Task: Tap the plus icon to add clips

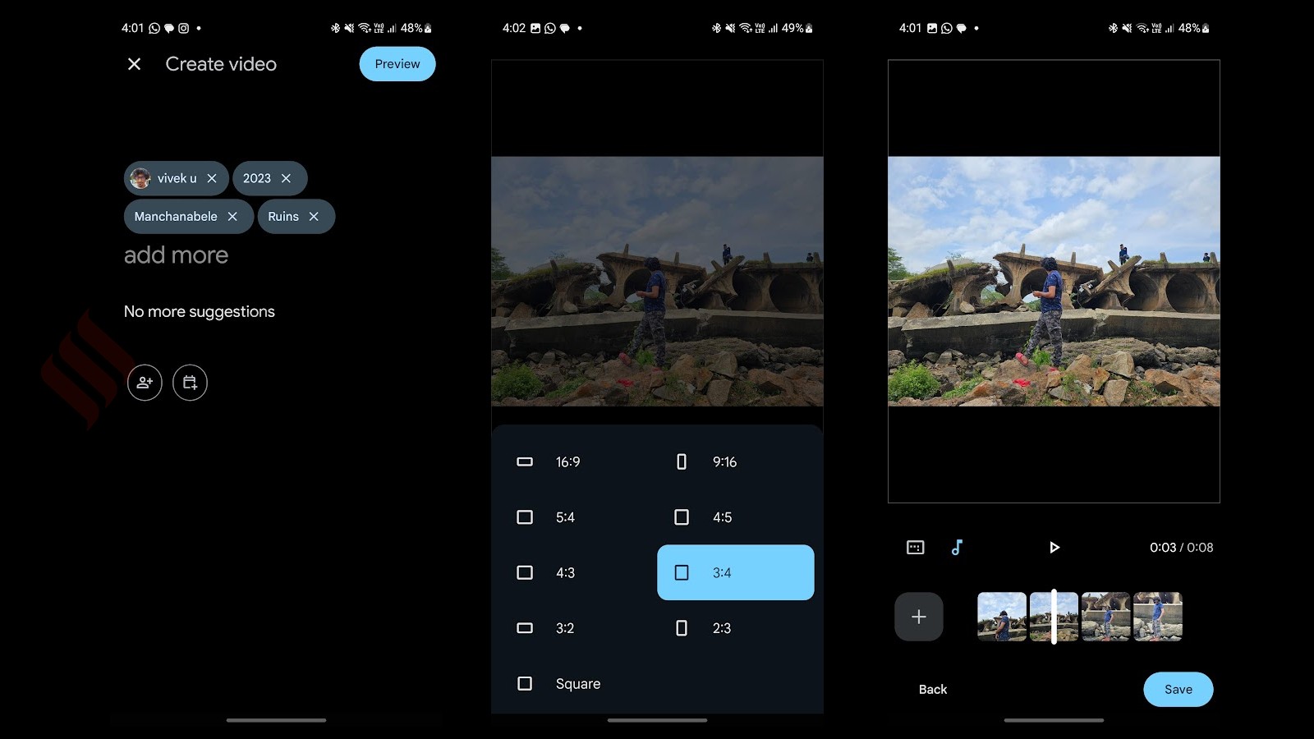Action: click(918, 617)
